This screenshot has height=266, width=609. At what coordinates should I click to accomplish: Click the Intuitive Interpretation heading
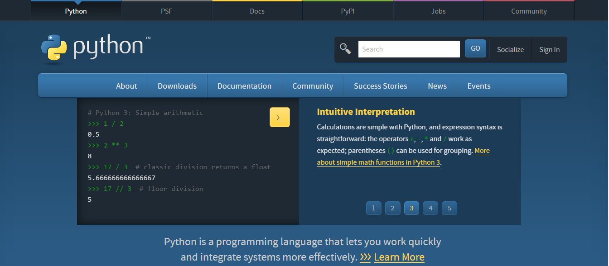pyautogui.click(x=366, y=112)
